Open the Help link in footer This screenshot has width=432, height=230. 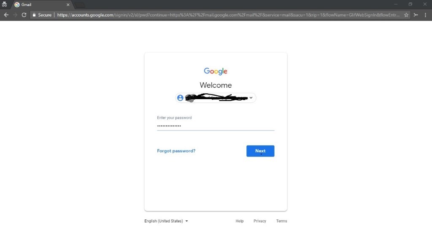[x=240, y=221]
